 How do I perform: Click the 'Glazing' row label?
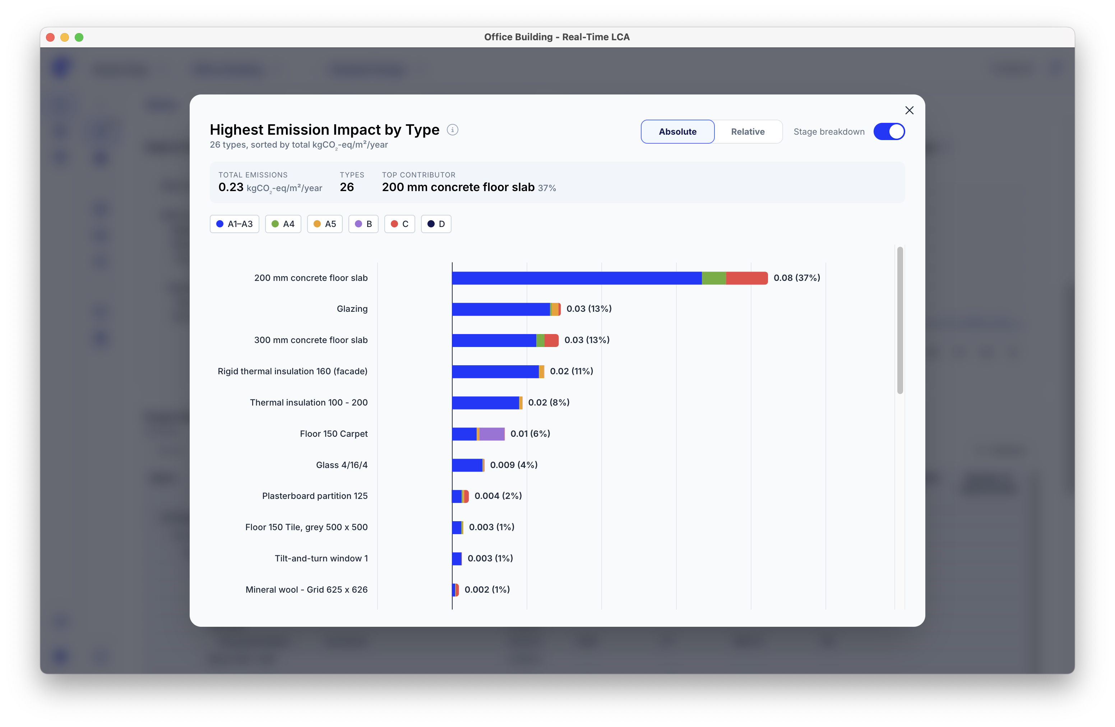point(352,309)
